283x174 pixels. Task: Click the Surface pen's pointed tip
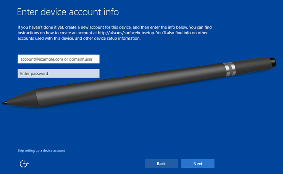(4, 102)
